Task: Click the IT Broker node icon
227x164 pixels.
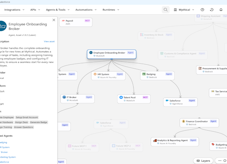Action: (64, 97)
